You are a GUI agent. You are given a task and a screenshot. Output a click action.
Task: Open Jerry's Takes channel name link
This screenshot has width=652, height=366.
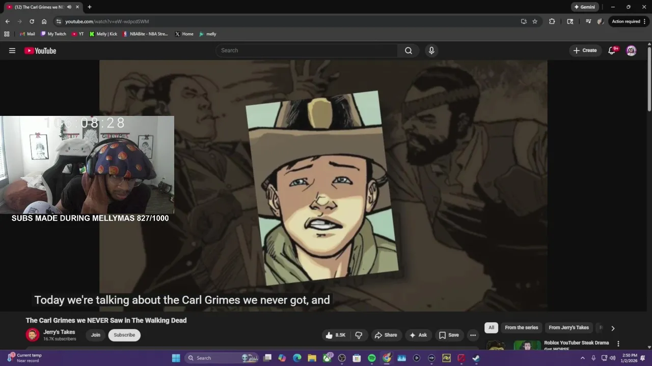click(x=59, y=332)
